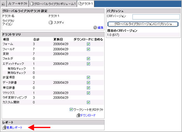Viewport: 182px width, 132px height.
Task: Open the 差異レポート link
Action: [14, 128]
